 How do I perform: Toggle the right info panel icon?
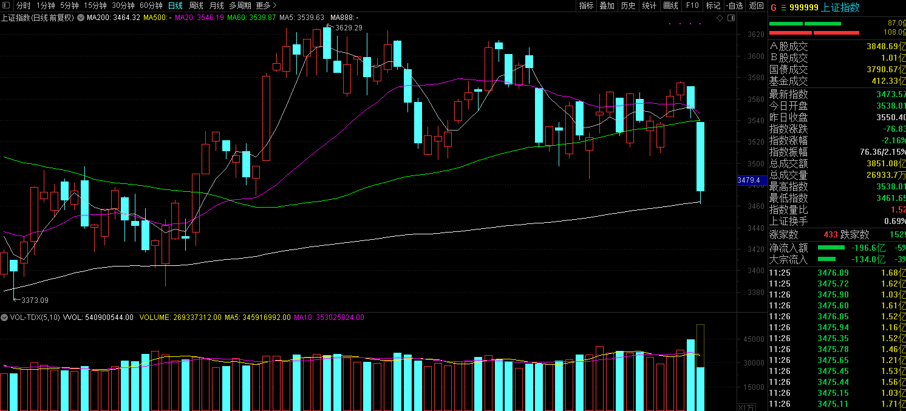[x=730, y=18]
